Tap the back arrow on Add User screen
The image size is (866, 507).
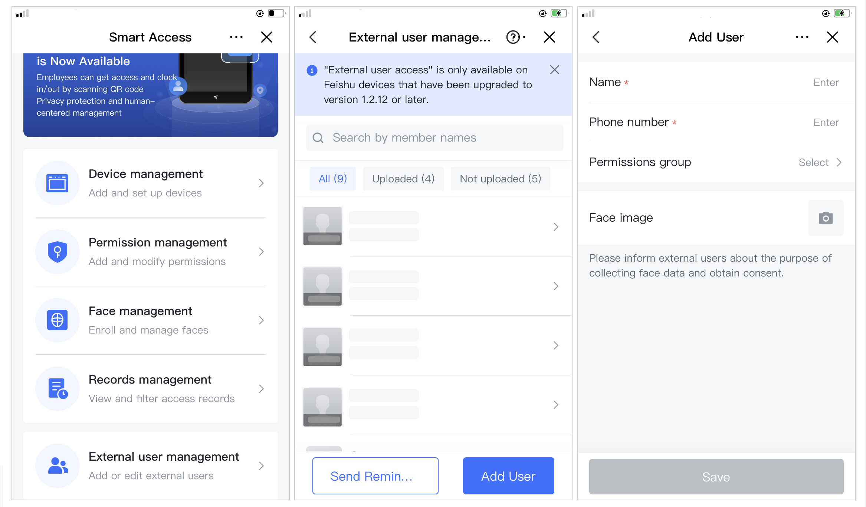(596, 37)
